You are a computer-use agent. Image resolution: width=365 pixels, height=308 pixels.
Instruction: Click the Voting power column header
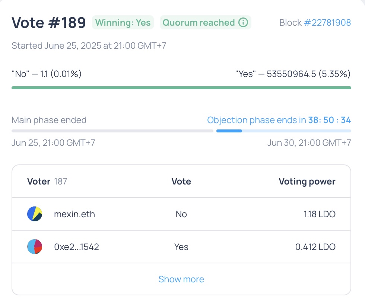pos(307,182)
